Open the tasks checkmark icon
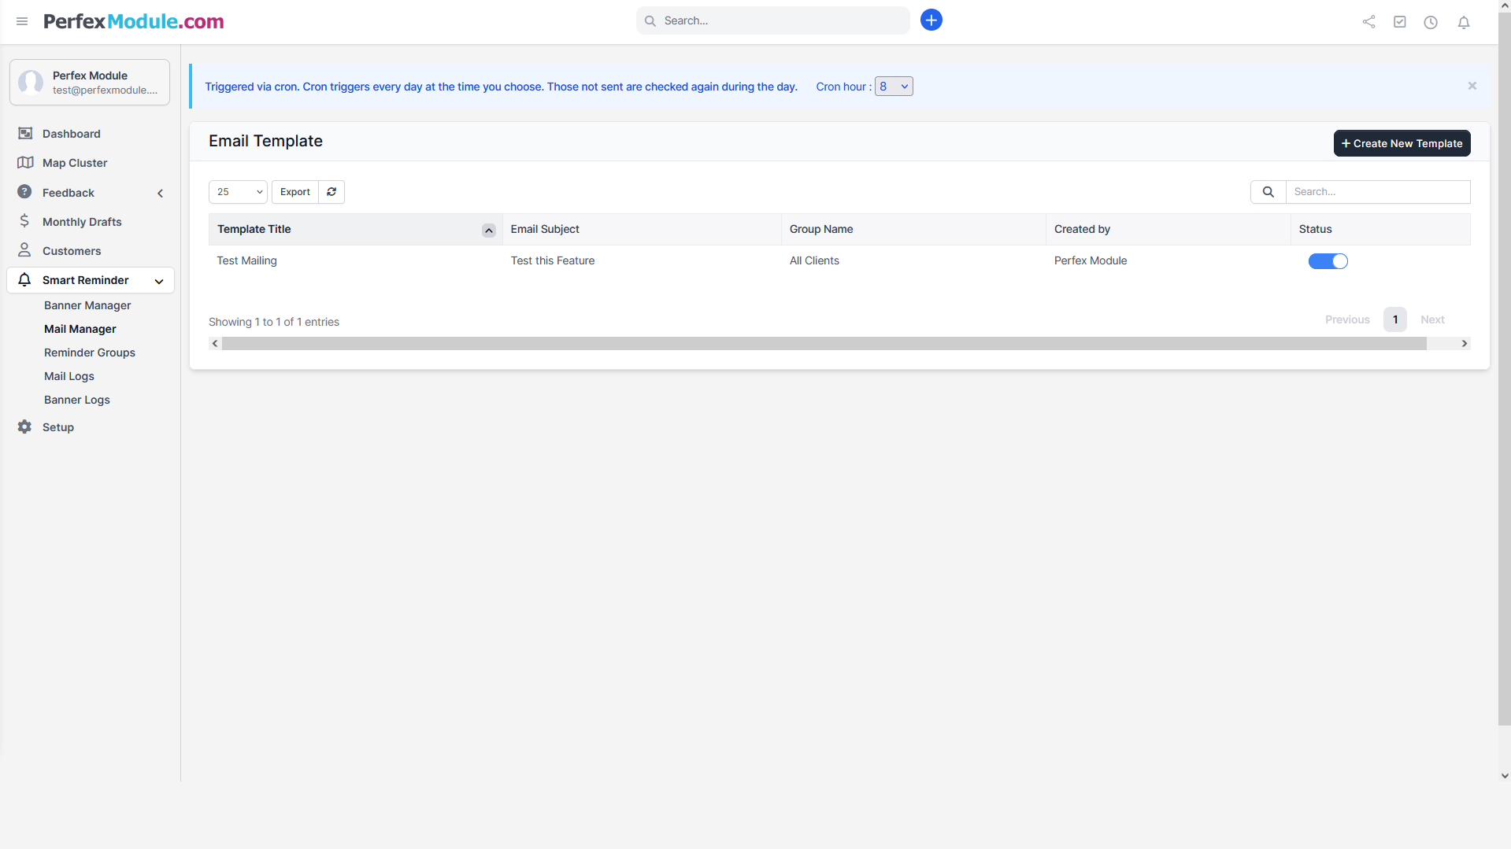The image size is (1511, 849). 1399,22
